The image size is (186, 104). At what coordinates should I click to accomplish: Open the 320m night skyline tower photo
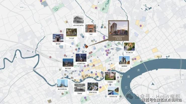[x=81, y=58]
